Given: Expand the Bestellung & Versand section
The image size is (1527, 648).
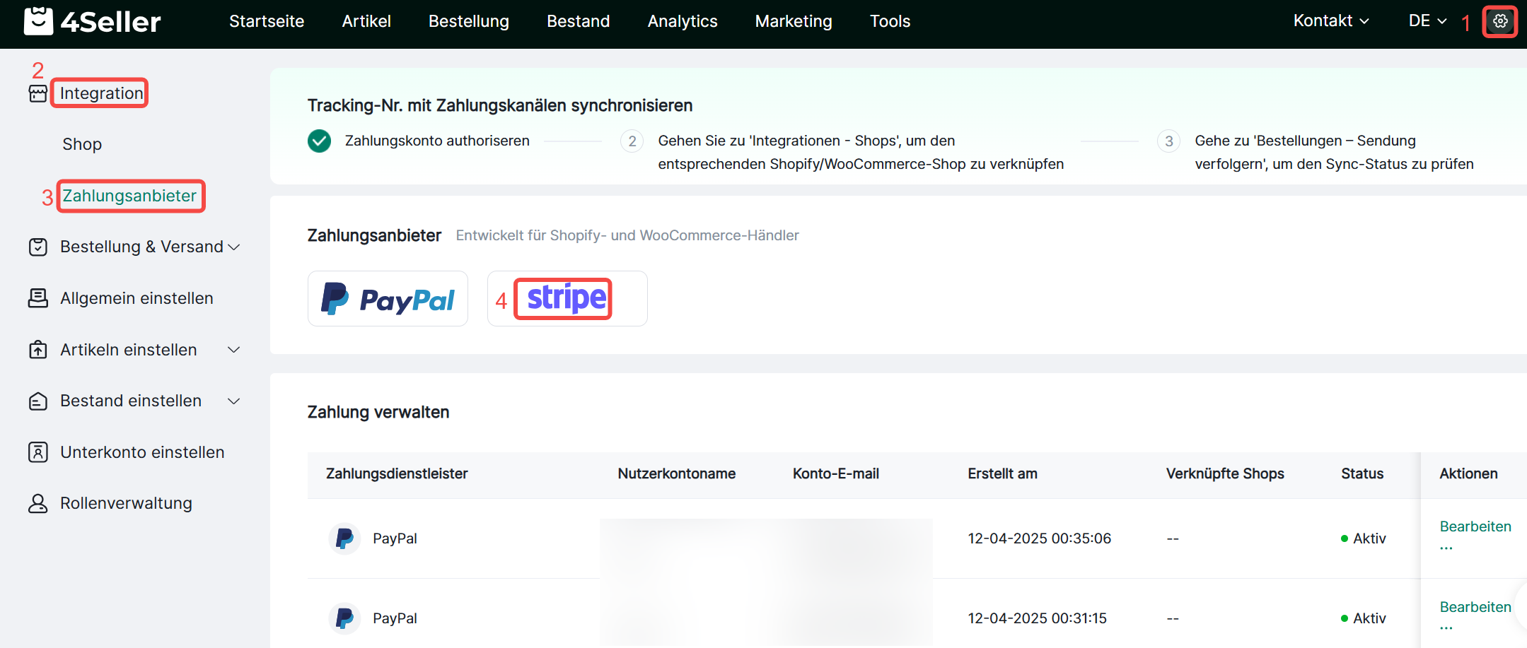Looking at the screenshot, I should pyautogui.click(x=234, y=247).
